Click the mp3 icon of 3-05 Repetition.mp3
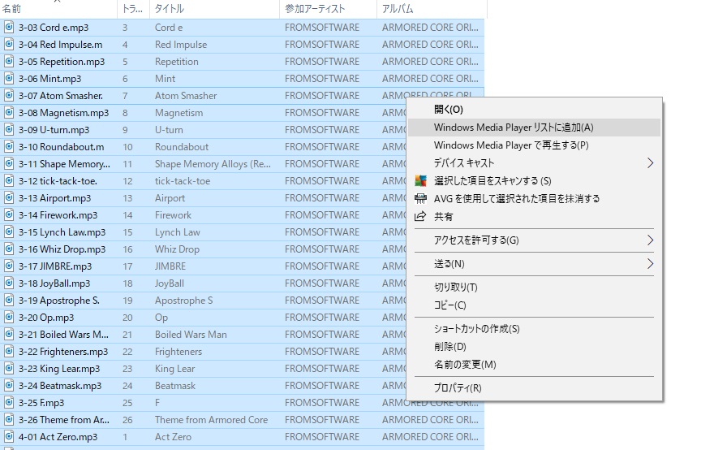Viewport: 701px width, 450px height. click(x=8, y=62)
